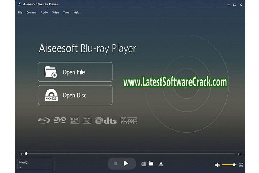Viewport: 259px width, 173px height.
Task: Expand the Video menu
Action: pos(55,12)
